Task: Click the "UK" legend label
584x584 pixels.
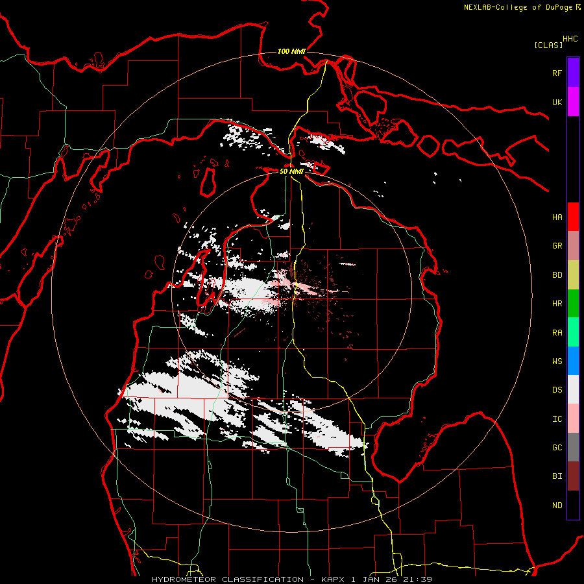Action: click(557, 102)
